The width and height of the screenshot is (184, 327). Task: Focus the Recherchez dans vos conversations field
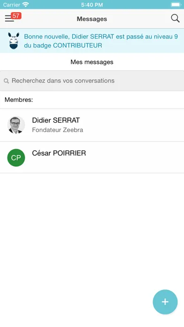pyautogui.click(x=92, y=81)
